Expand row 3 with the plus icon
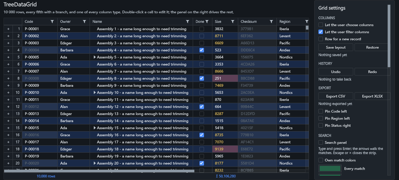This screenshot has height=180, width=399. click(8, 43)
